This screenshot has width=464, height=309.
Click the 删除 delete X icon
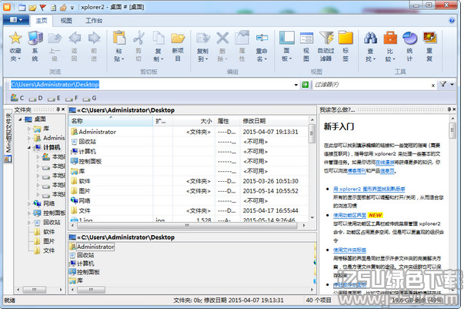point(222,38)
